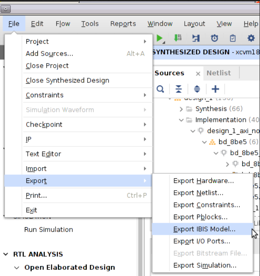This screenshot has height=276, width=260.
Task: Click the stopwatch timing icon in toolbar
Action: pos(215,38)
